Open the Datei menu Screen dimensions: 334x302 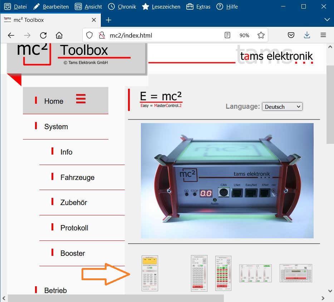[15, 6]
